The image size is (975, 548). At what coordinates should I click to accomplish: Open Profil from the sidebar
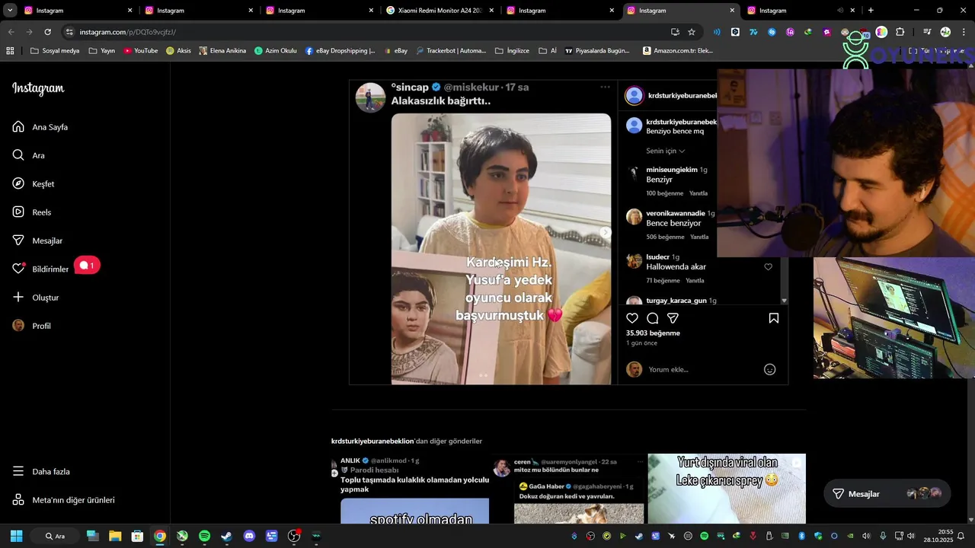[32, 326]
